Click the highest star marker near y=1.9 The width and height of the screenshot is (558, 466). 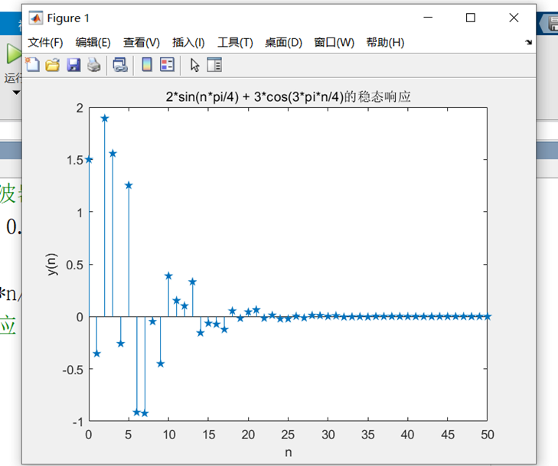tap(105, 119)
